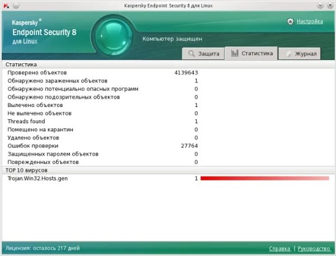
Task: Open the Справка help link
Action: pyautogui.click(x=279, y=249)
